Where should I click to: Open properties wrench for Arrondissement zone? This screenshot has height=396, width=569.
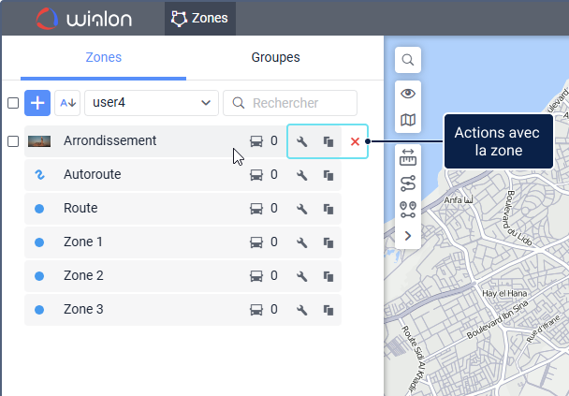301,141
